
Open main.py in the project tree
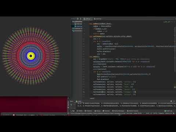[78, 24]
